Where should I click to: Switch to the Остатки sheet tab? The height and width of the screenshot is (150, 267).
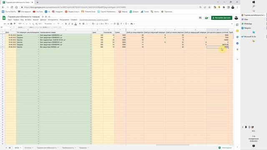pyautogui.click(x=29, y=148)
